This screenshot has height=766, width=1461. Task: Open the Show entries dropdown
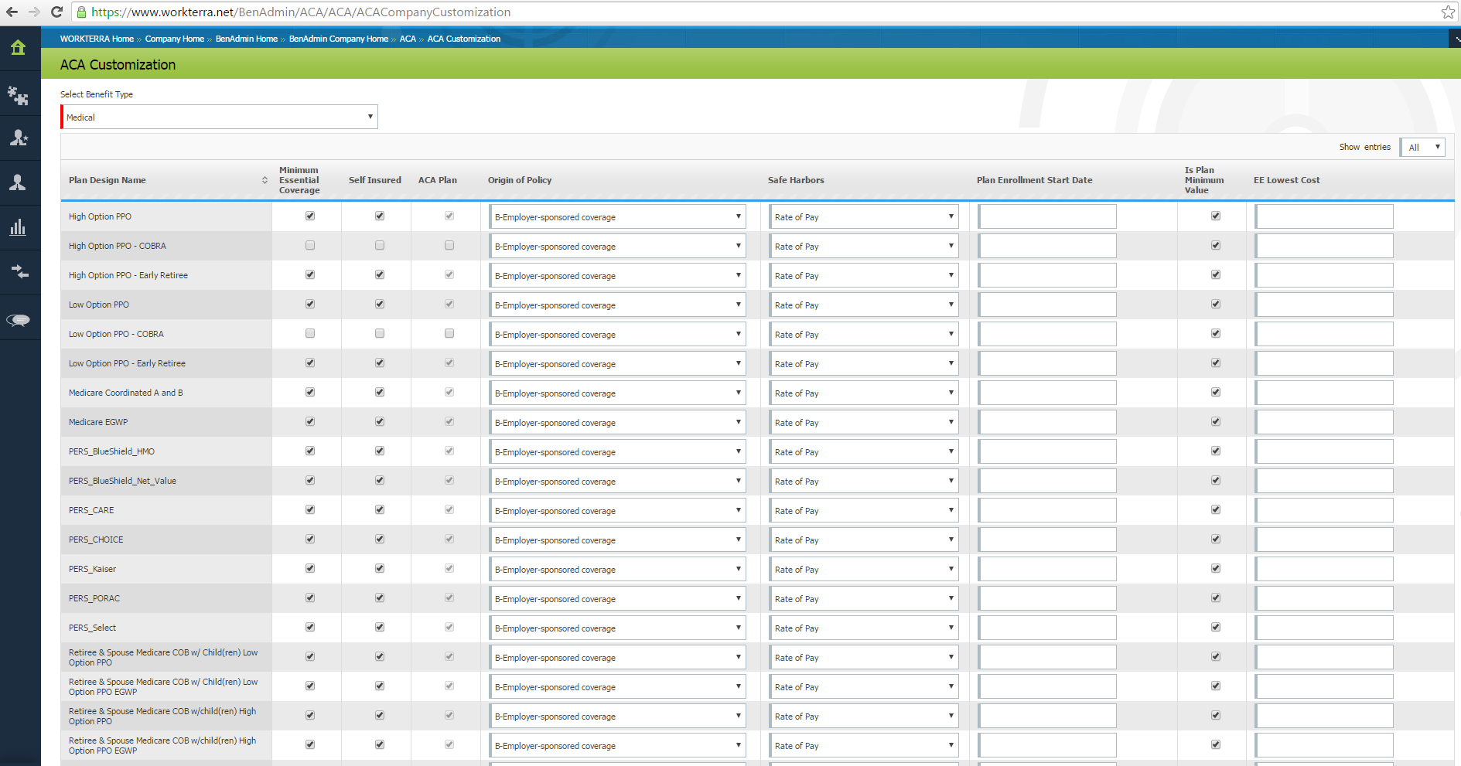[1423, 148]
